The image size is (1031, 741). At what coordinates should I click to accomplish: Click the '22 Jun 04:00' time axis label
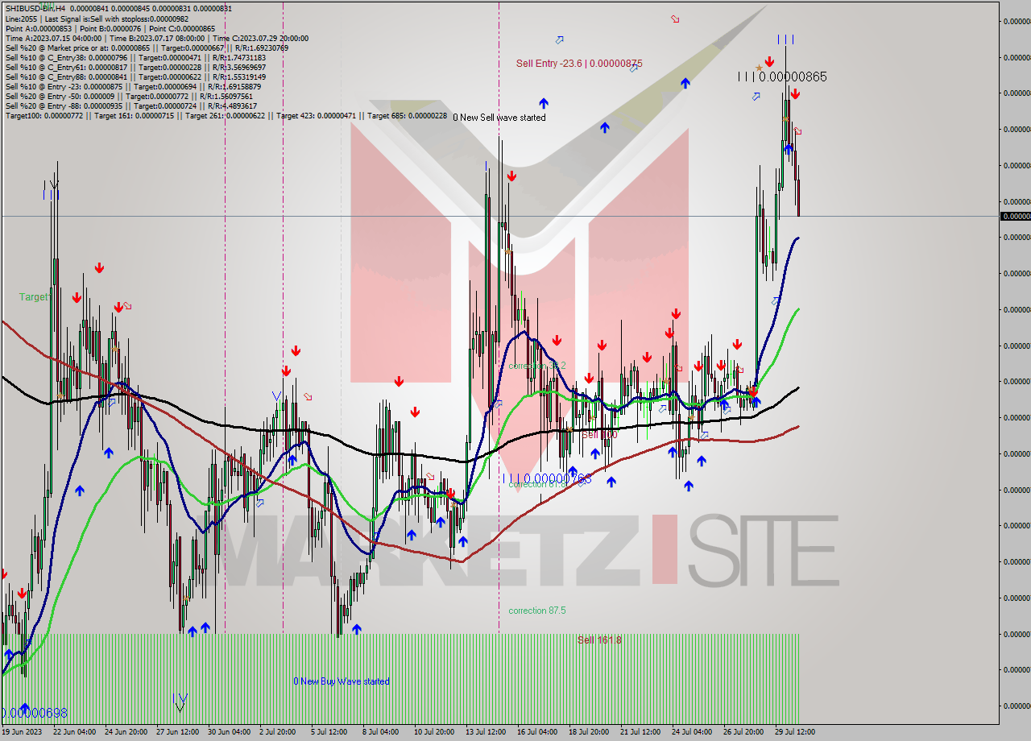coord(74,732)
